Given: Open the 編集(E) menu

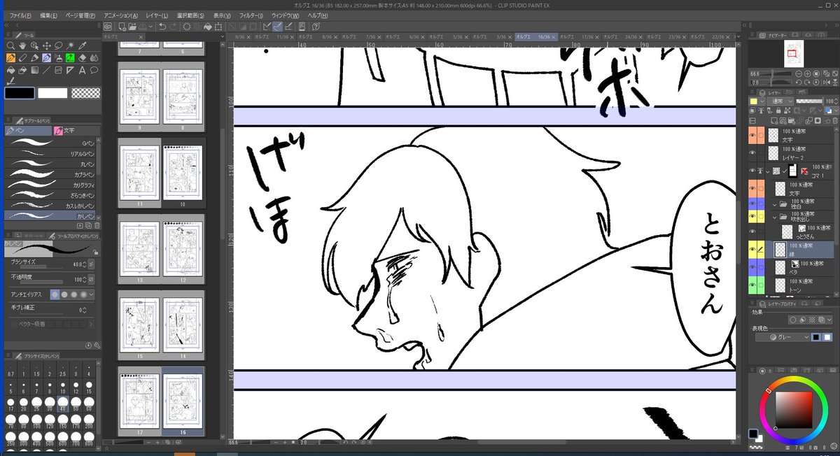Looking at the screenshot, I should [x=50, y=15].
